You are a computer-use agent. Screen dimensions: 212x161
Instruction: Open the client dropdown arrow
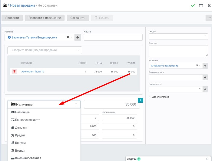71,37
